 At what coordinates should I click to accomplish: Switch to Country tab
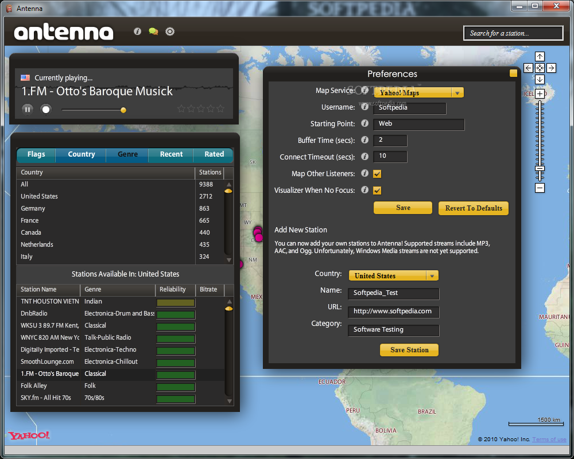click(82, 154)
